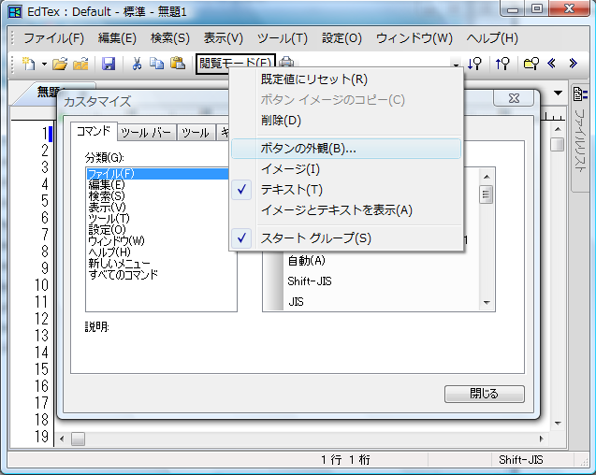This screenshot has height=475, width=596.
Task: Close the カスタマイズ dialog with X
Action: tap(514, 98)
